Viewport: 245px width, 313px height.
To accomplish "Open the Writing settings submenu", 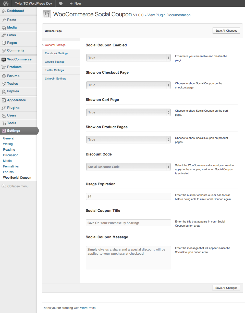I will (x=8, y=144).
